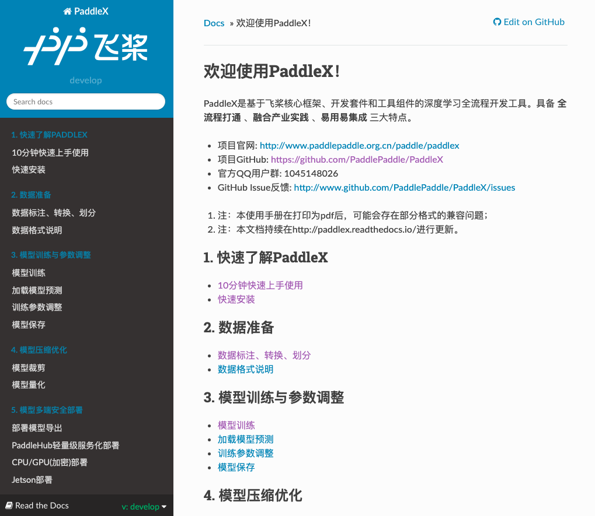Image resolution: width=595 pixels, height=516 pixels.
Task: Click the main heading 4. 模型压缩优化
Action: [x=253, y=496]
